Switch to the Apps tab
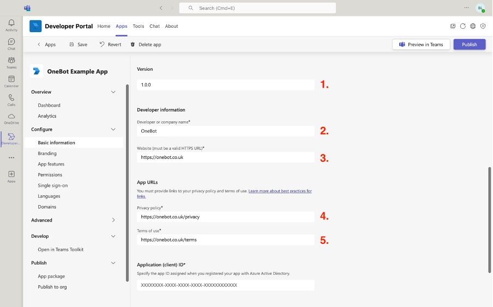 [x=122, y=26]
